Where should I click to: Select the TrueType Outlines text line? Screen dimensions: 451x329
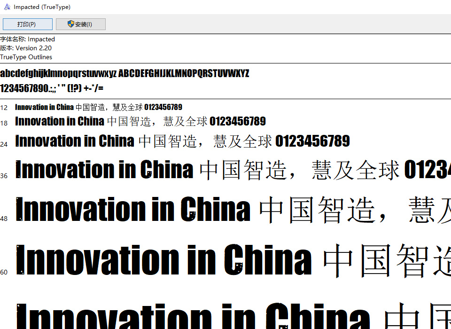pos(26,57)
